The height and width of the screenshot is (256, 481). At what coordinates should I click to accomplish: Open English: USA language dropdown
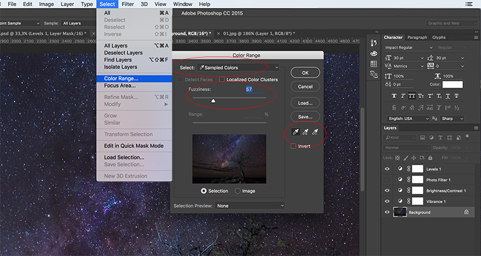click(x=408, y=118)
